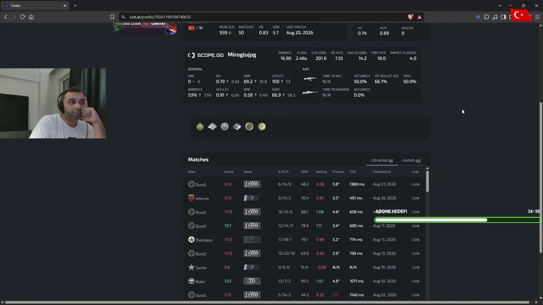
Task: Click the Matches section heading
Action: click(198, 160)
